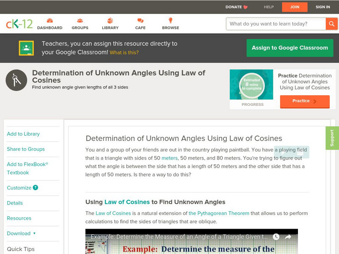339x254 pixels.
Task: Open the Dashboard icon
Action: (50, 21)
